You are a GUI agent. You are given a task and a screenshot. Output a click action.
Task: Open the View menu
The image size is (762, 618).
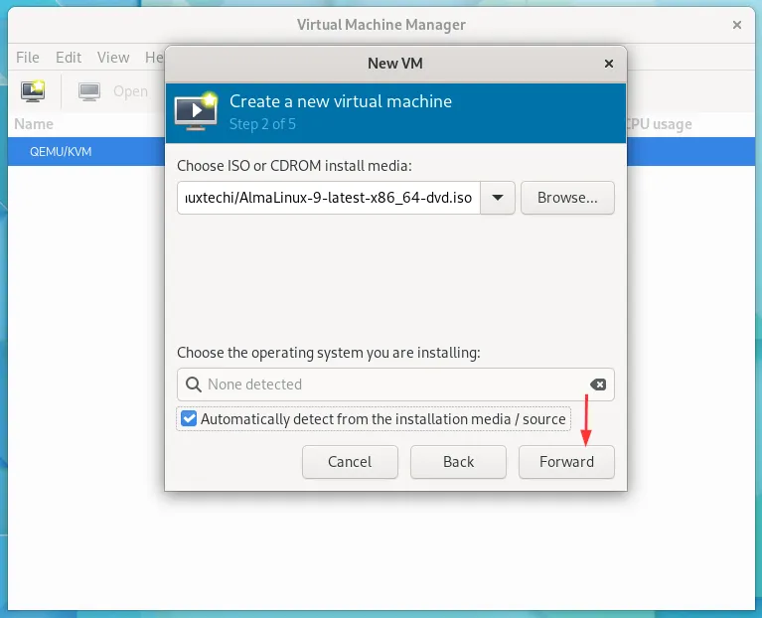click(x=113, y=58)
